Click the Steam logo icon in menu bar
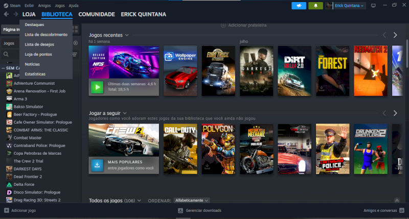 point(6,6)
